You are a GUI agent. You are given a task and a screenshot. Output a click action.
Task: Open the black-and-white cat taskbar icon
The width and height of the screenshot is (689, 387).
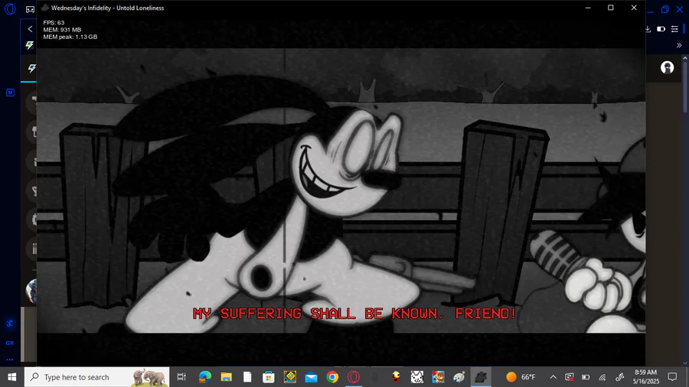pos(417,377)
